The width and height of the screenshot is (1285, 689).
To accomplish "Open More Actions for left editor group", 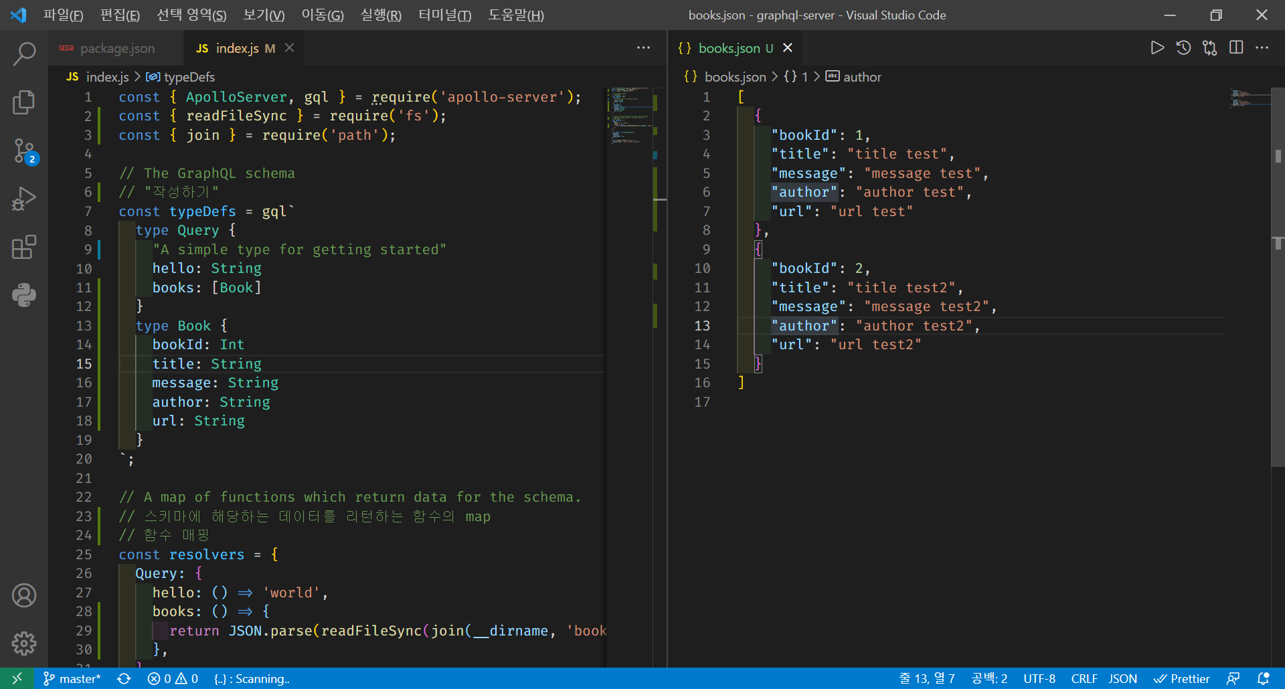I will [x=643, y=47].
